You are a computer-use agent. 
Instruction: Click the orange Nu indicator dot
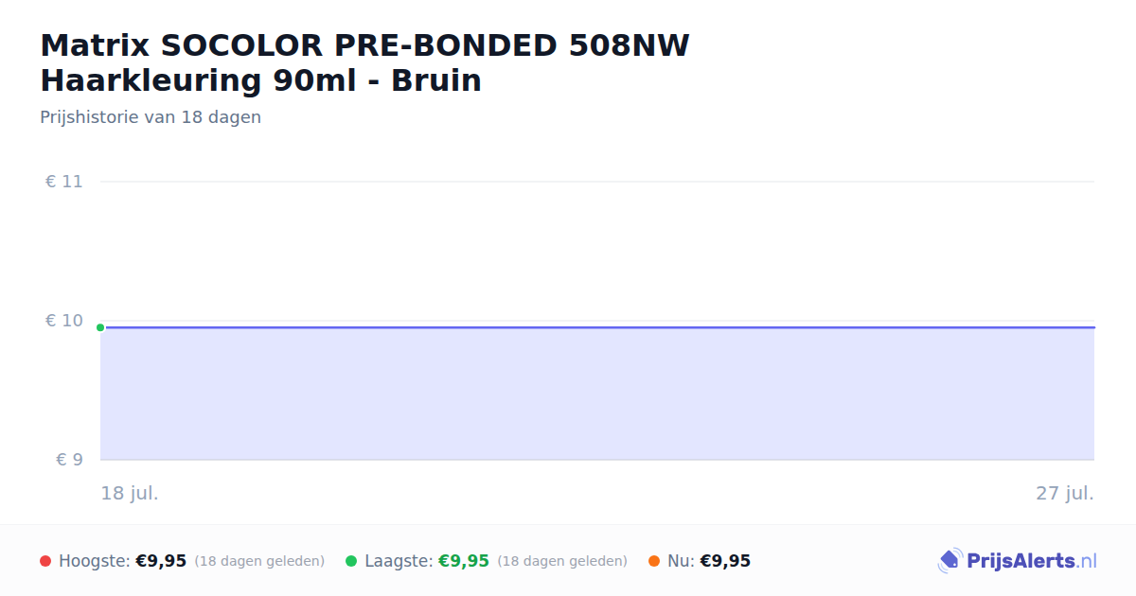(654, 561)
